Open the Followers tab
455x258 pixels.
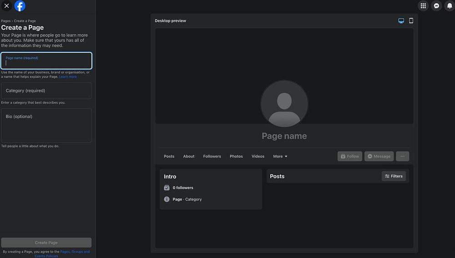[212, 156]
